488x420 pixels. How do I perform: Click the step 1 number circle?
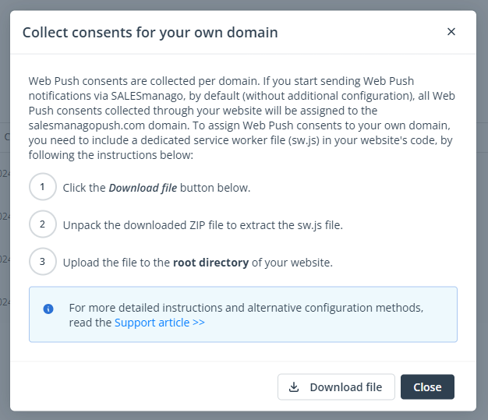click(x=43, y=187)
